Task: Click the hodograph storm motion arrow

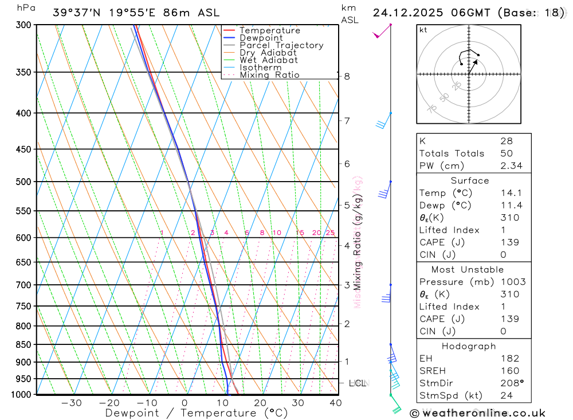Action: [x=473, y=67]
